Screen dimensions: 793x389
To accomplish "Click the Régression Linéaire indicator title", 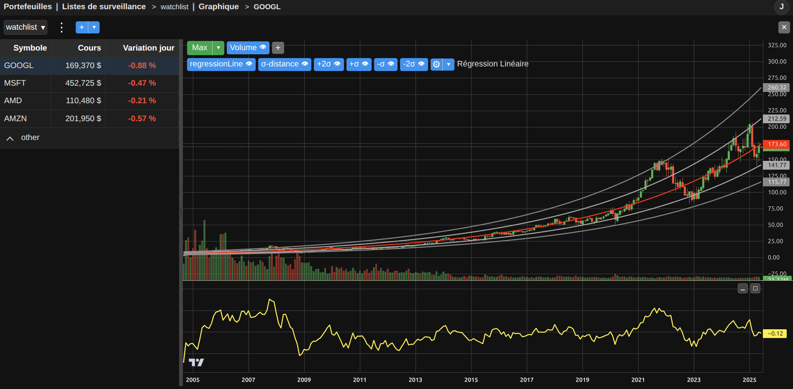I will (x=493, y=64).
